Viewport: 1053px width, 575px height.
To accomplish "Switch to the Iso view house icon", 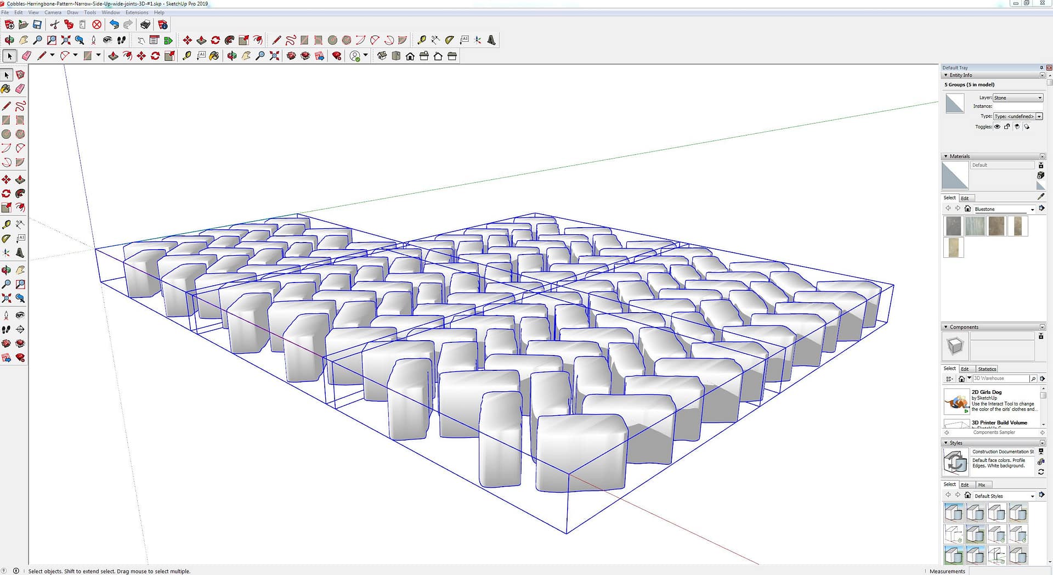I will tap(382, 56).
